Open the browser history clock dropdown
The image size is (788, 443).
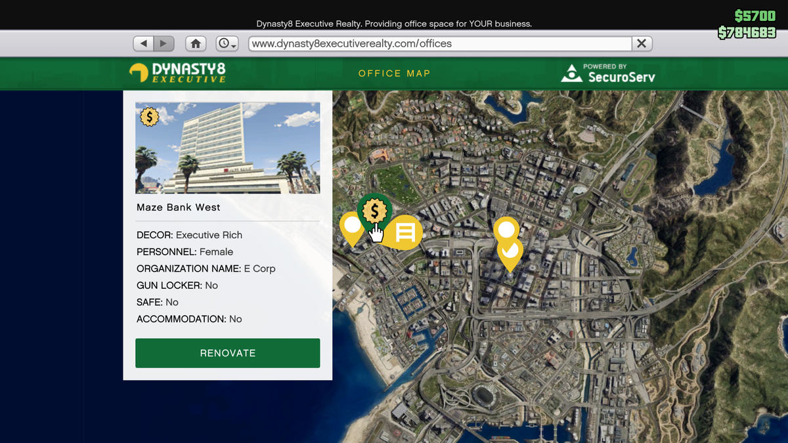point(227,43)
